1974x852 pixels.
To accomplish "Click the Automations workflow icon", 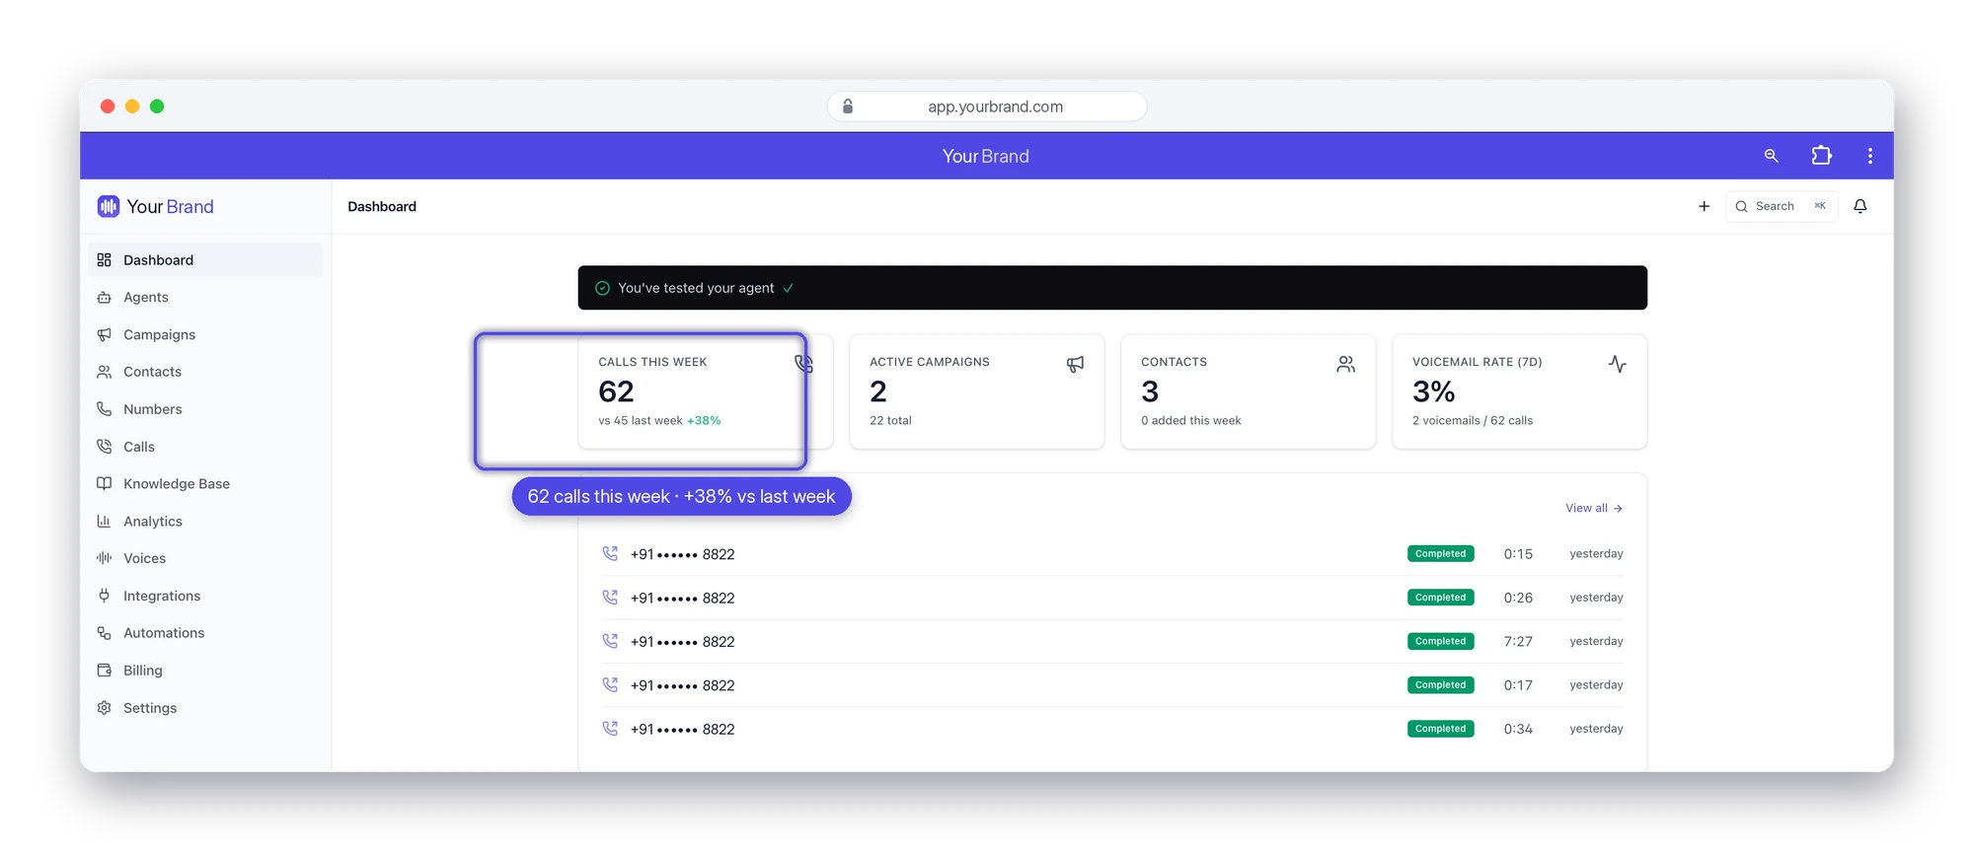I will click(104, 633).
